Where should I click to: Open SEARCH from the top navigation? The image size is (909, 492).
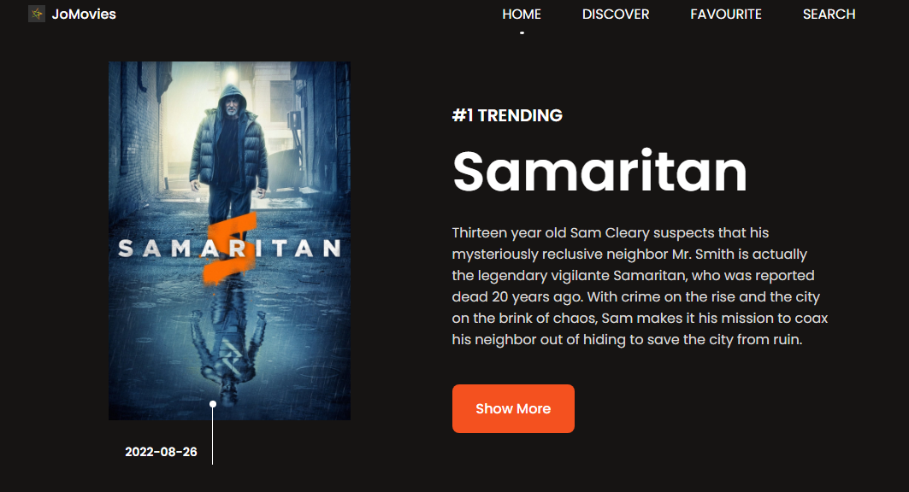pyautogui.click(x=829, y=14)
